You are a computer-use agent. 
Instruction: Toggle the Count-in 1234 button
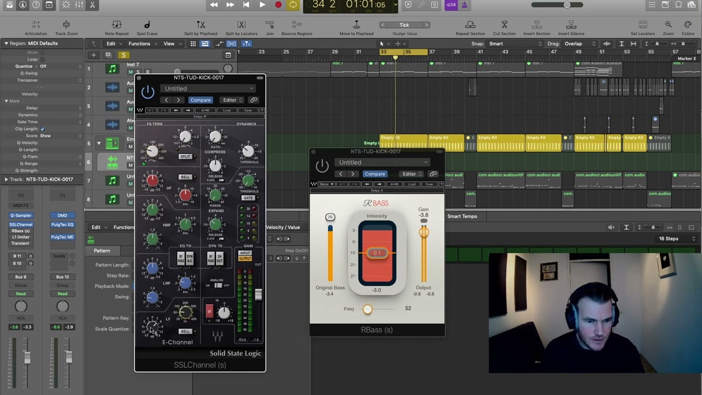point(451,5)
